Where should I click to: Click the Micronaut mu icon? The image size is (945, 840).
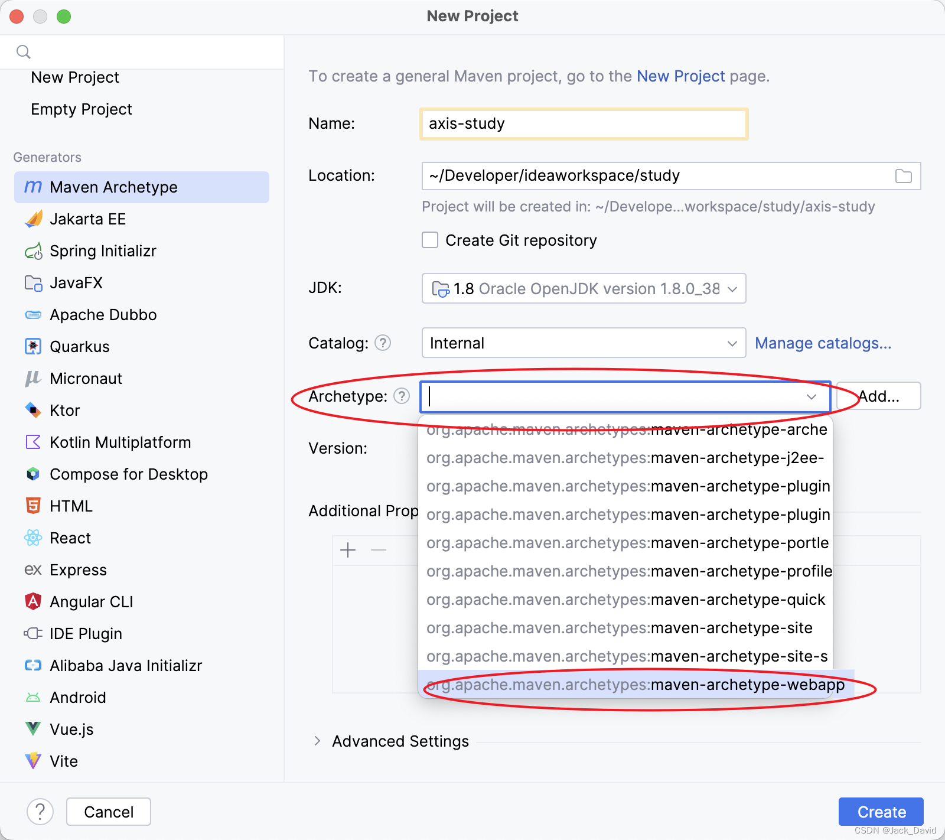point(33,378)
